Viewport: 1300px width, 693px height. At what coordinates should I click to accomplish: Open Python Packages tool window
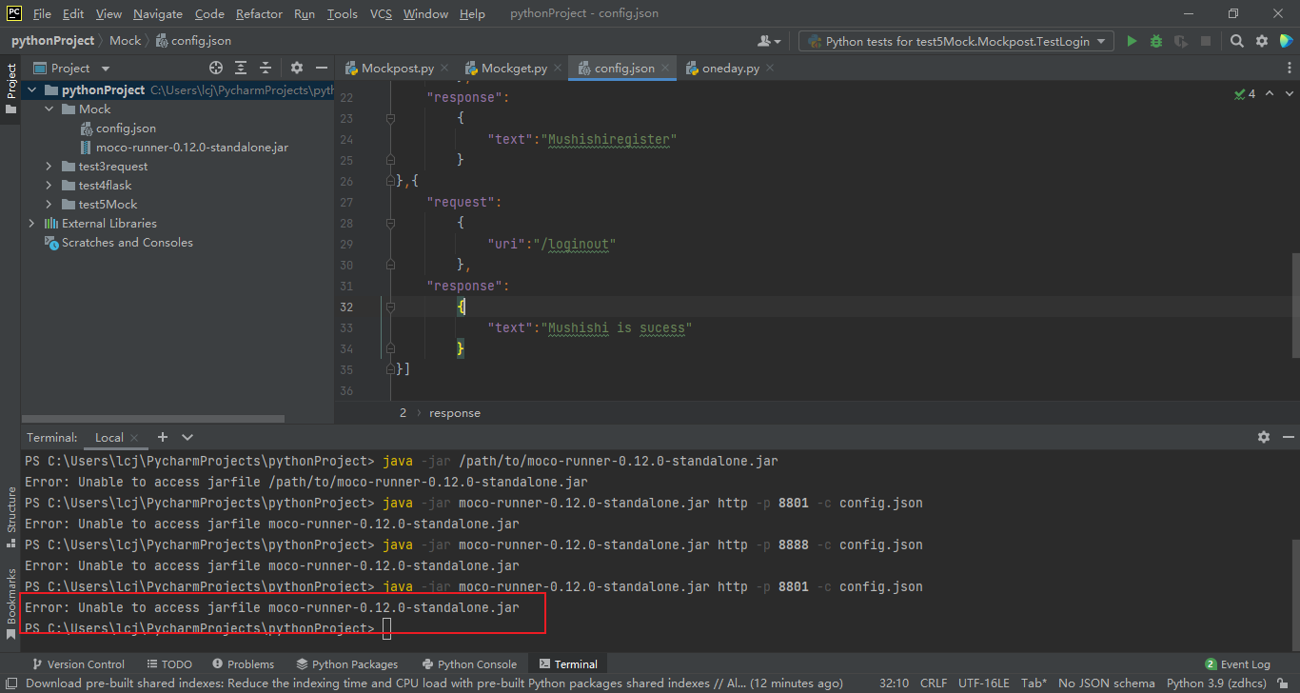[347, 664]
